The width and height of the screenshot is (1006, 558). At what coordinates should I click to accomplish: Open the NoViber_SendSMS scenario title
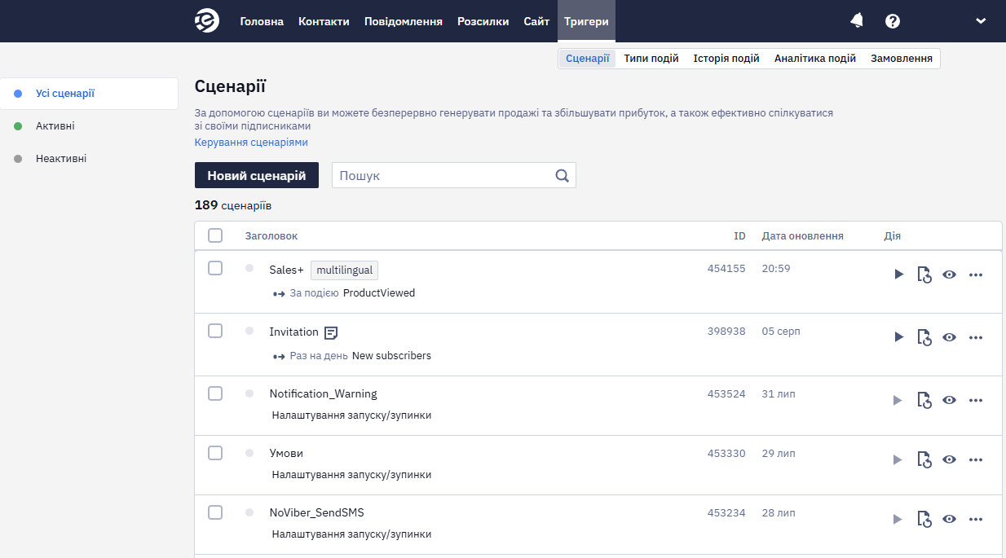(317, 513)
